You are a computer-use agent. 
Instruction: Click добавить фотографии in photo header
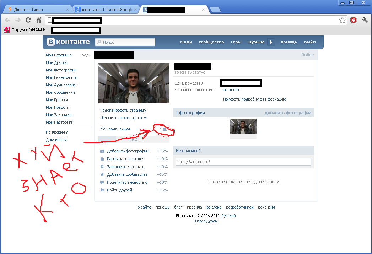click(288, 113)
